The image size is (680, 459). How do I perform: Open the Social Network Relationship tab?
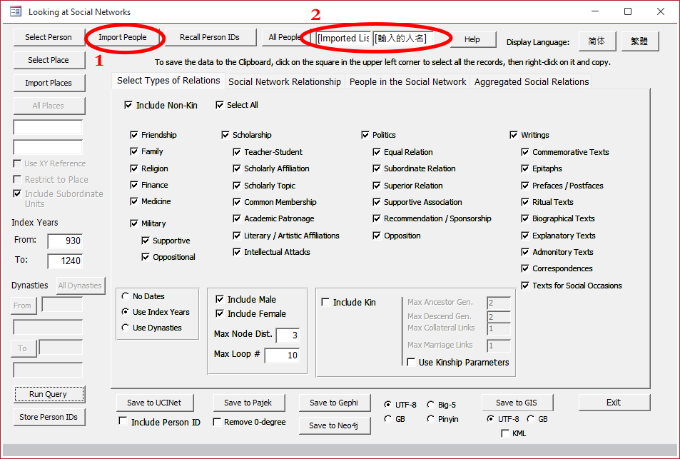(285, 81)
